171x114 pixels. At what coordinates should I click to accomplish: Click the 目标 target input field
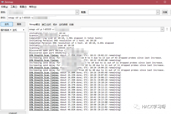41,12
